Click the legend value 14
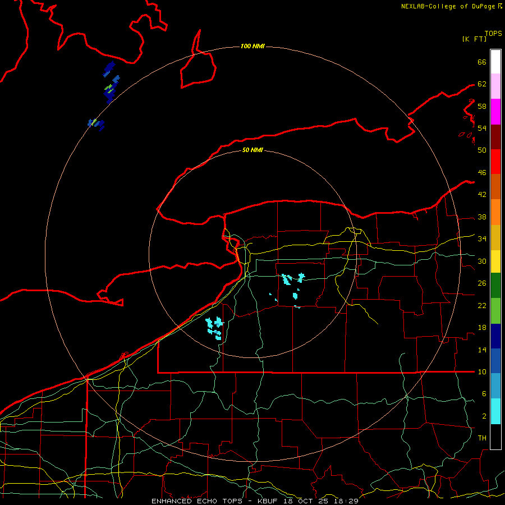 [482, 350]
